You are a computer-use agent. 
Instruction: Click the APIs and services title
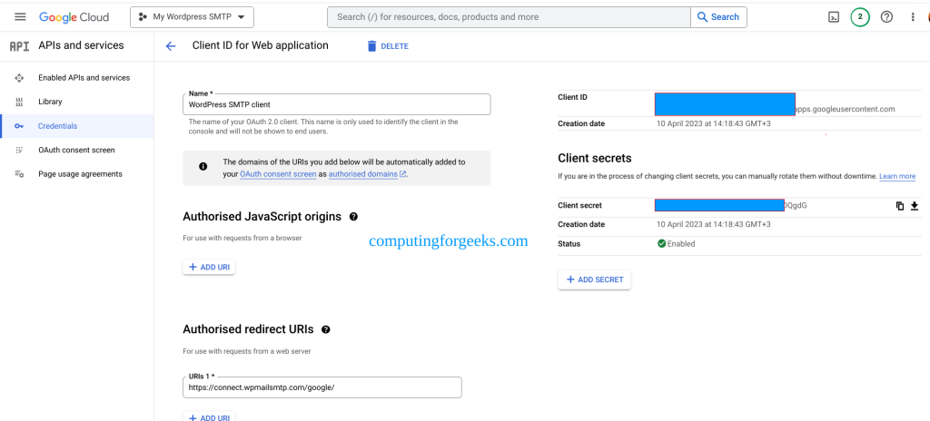(81, 45)
